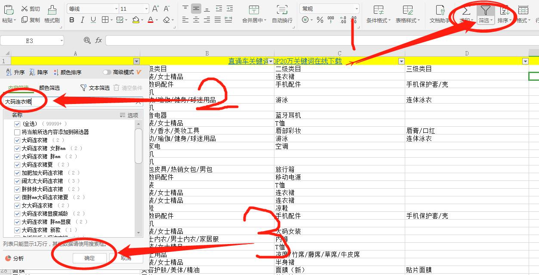Select the Format Painter (格式刷) tool
Viewport: 539px width, 275px height.
pyautogui.click(x=51, y=13)
